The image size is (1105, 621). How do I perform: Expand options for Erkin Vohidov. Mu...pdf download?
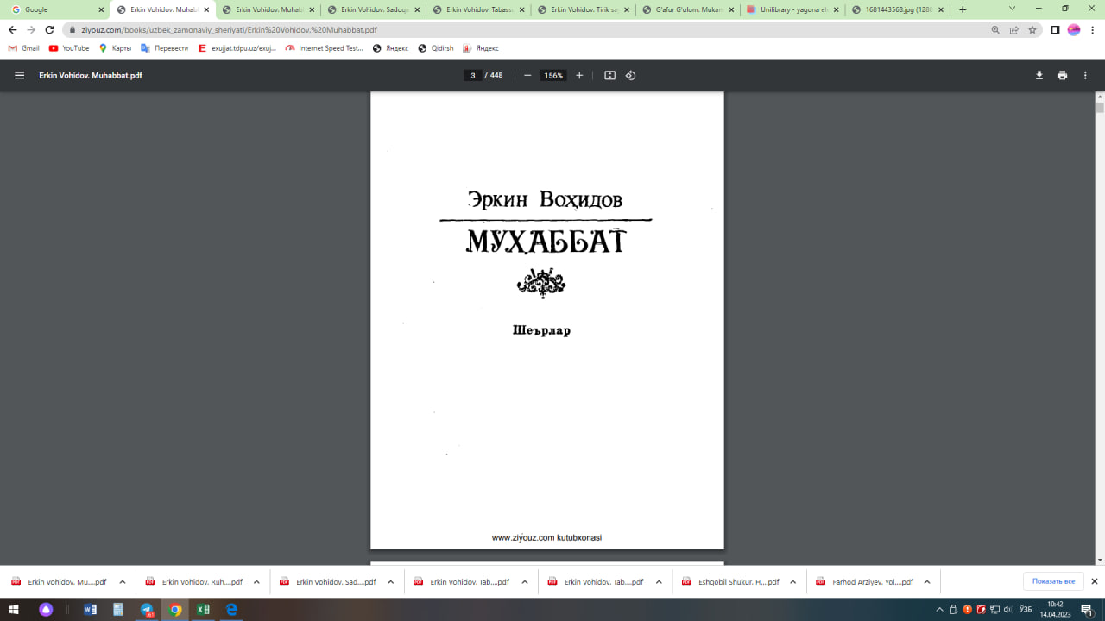tap(123, 582)
